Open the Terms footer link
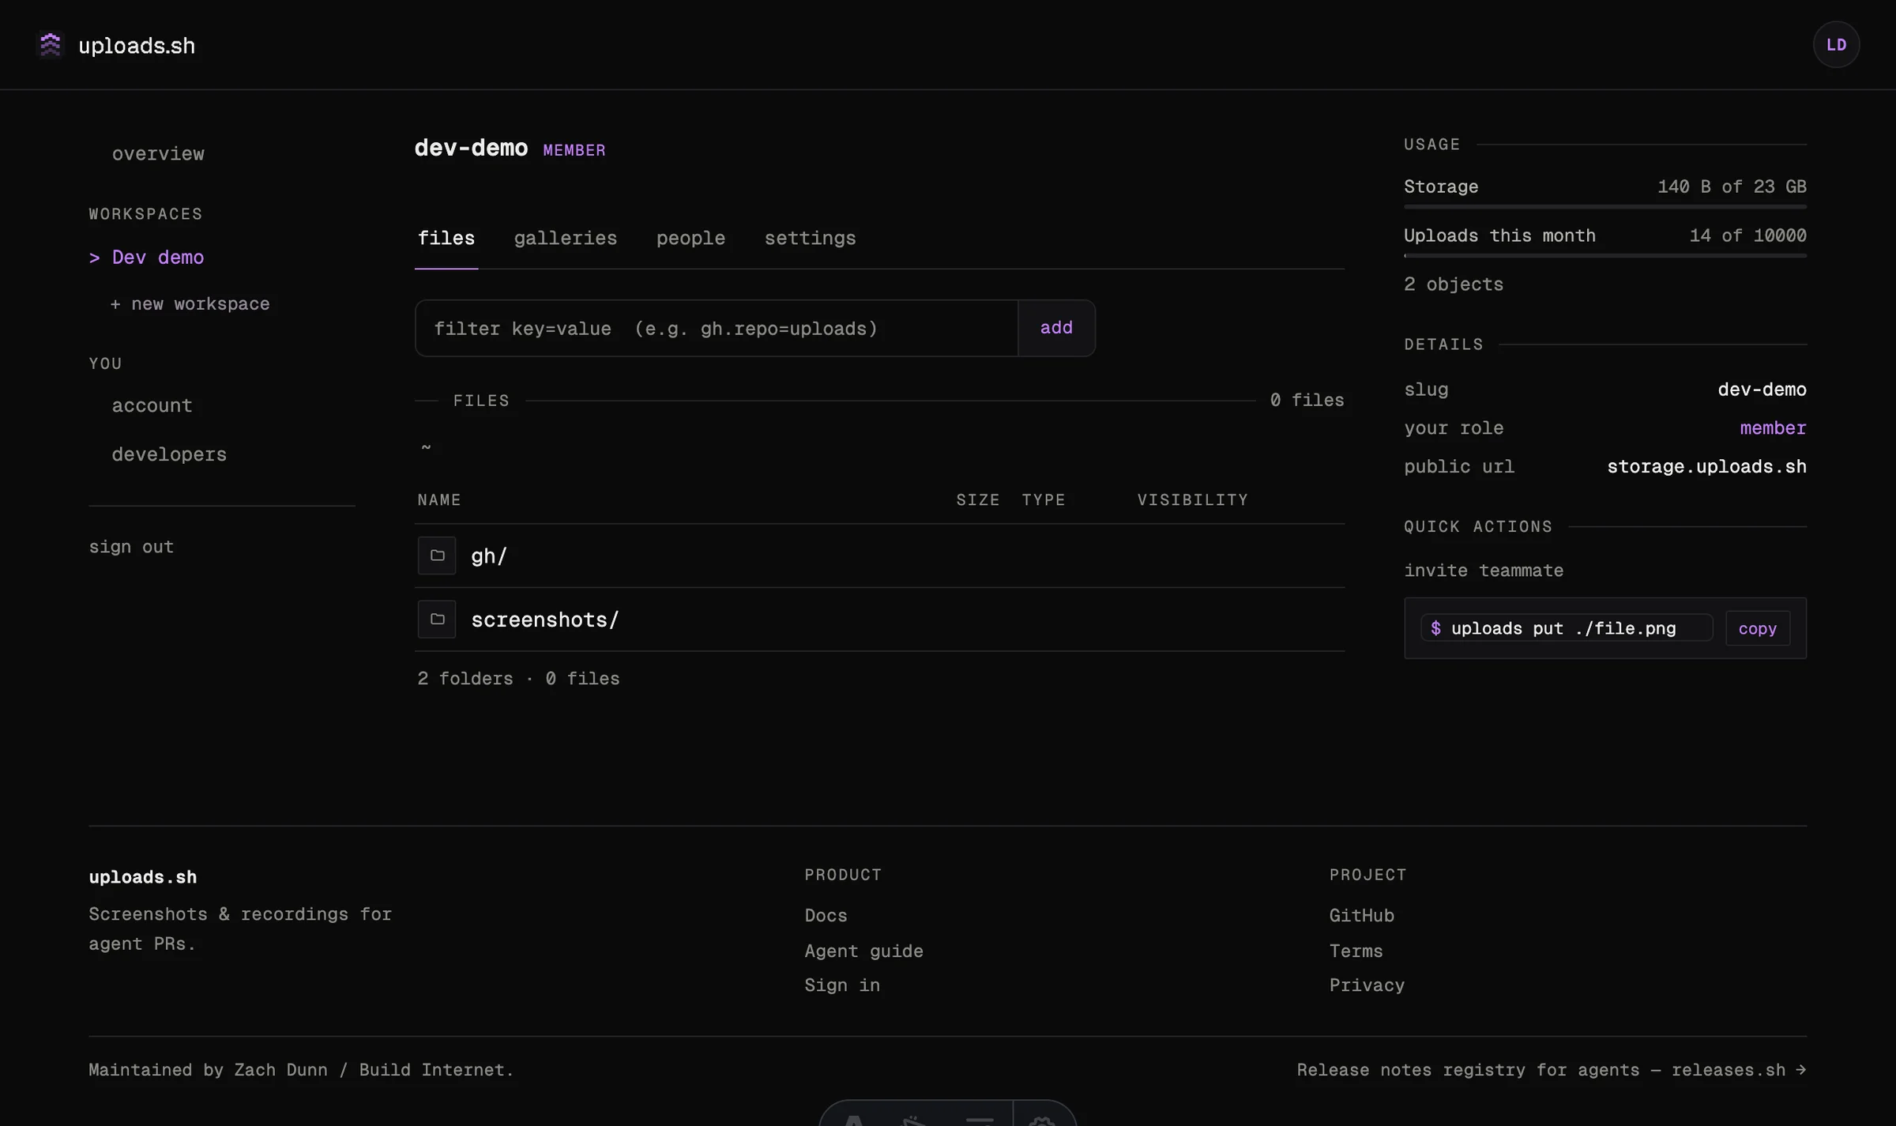Image resolution: width=1896 pixels, height=1126 pixels. point(1356,951)
